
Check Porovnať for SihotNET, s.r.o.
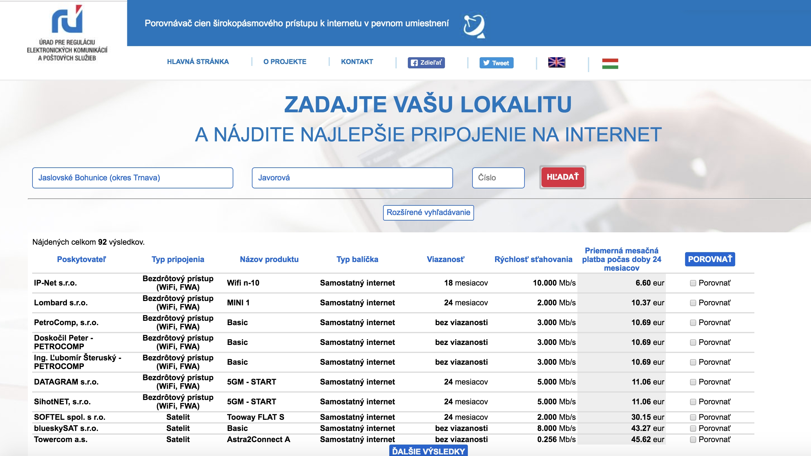coord(692,402)
